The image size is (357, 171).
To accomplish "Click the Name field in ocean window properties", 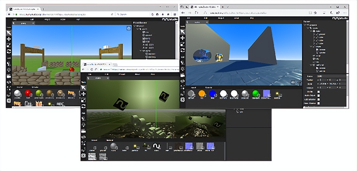I will pos(331,76).
